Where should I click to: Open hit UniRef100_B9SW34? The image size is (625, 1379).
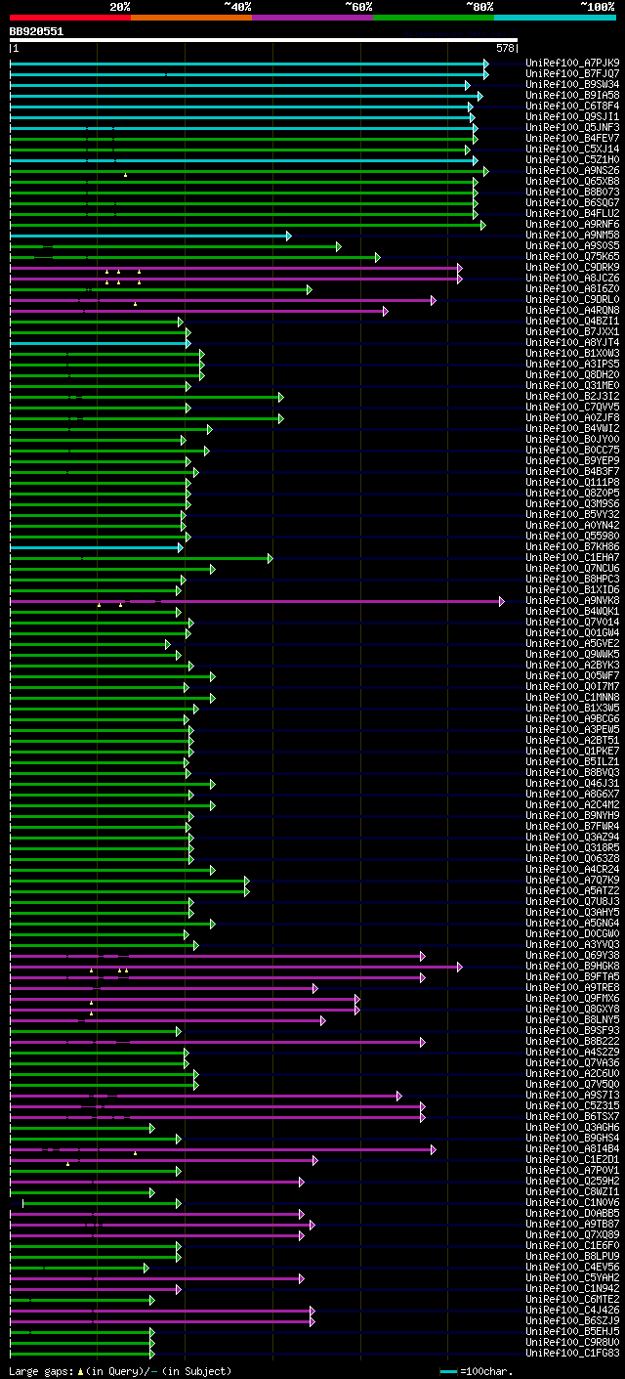pyautogui.click(x=572, y=85)
